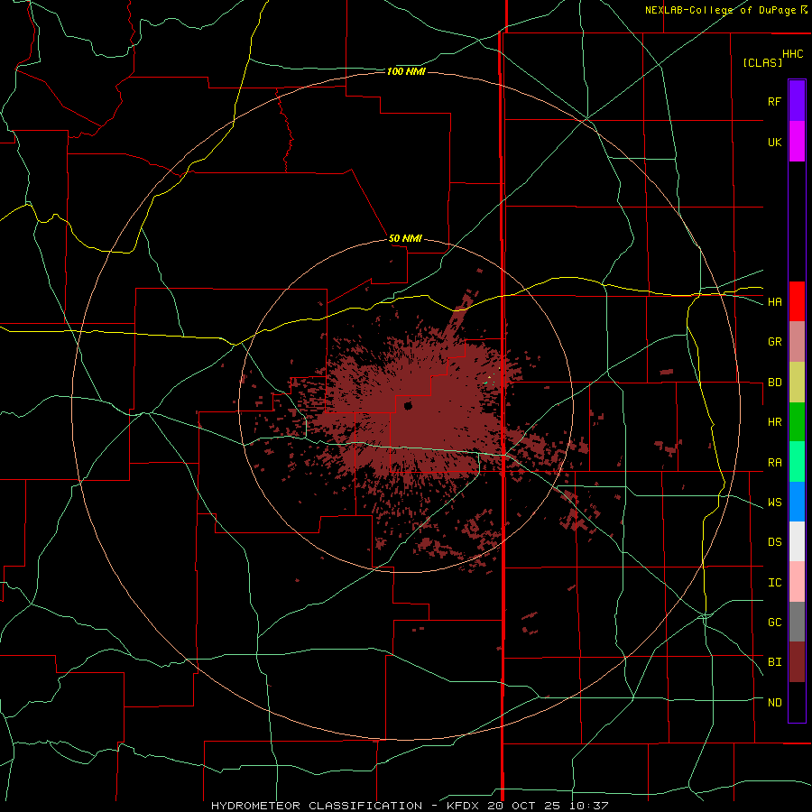Click the '50 NMI' range ring label
812x812 pixels.
pyautogui.click(x=405, y=239)
